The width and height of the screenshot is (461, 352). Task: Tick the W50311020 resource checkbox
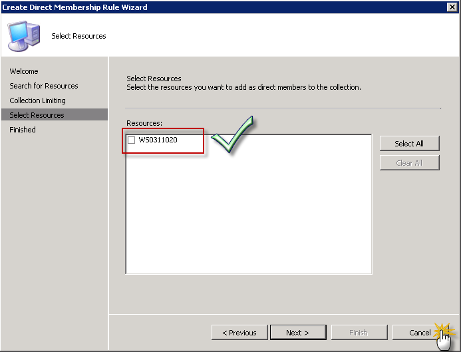pos(131,140)
